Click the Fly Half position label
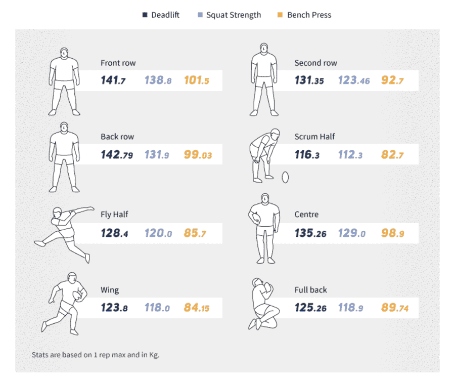 [x=114, y=215]
